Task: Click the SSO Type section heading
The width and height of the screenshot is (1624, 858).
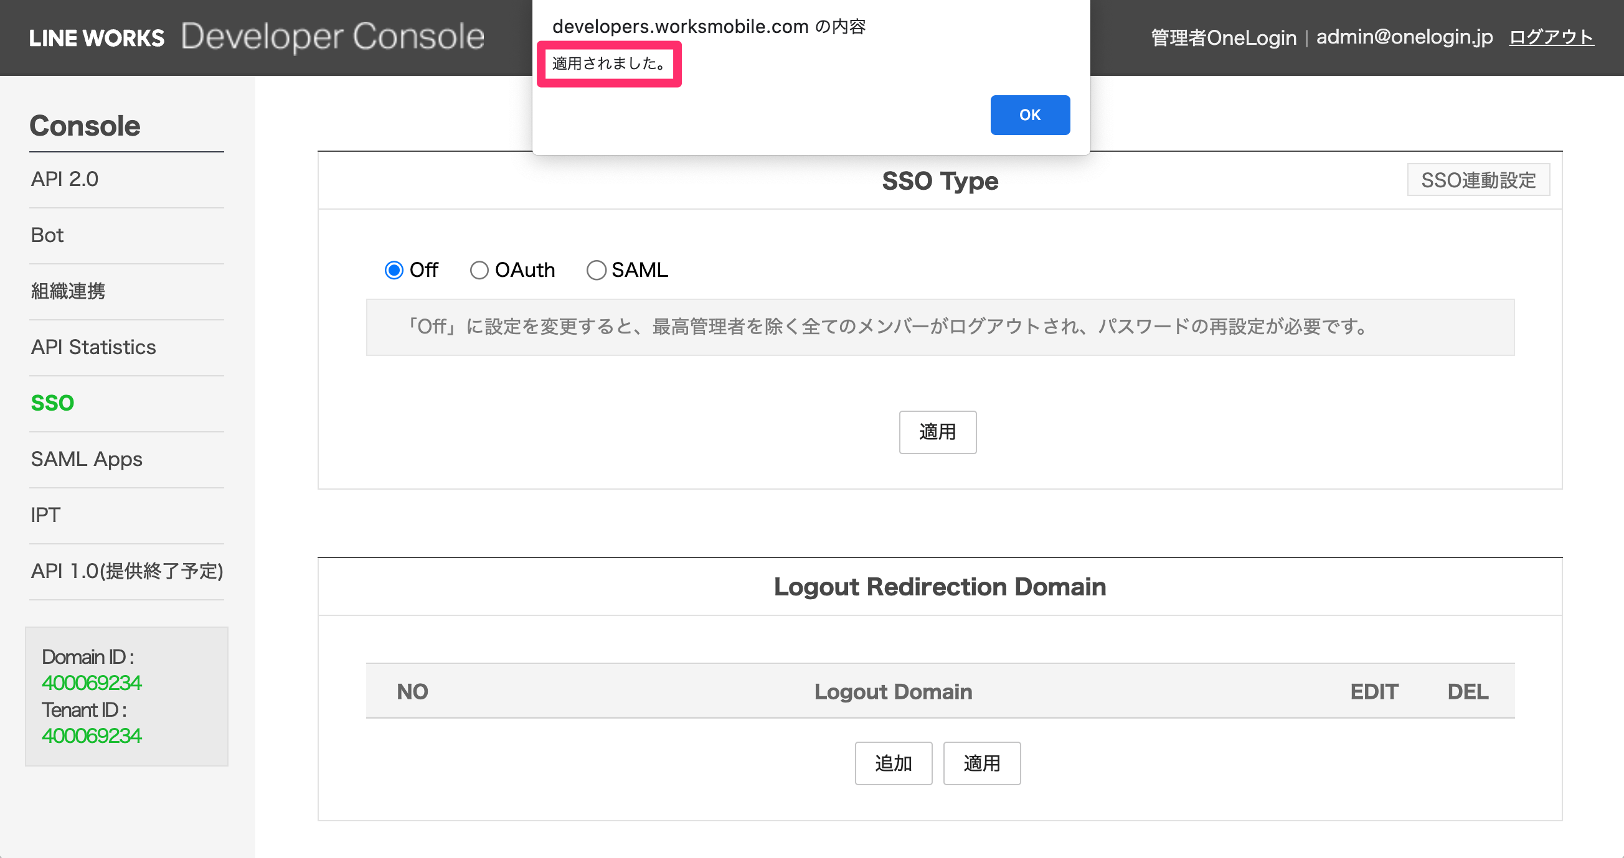Action: pyautogui.click(x=940, y=182)
